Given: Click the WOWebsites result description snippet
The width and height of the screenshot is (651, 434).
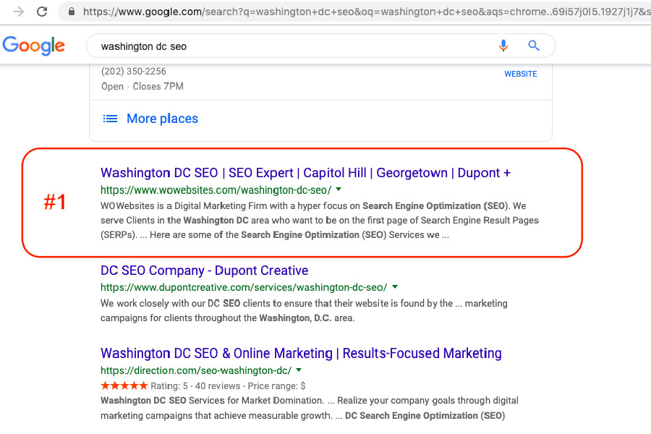Looking at the screenshot, I should 320,221.
